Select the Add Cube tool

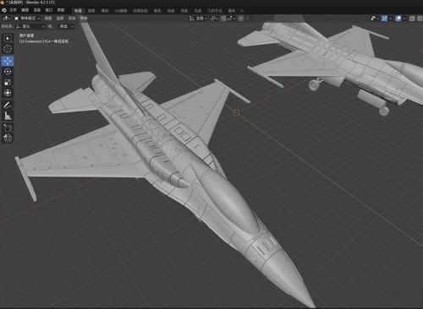[8, 128]
